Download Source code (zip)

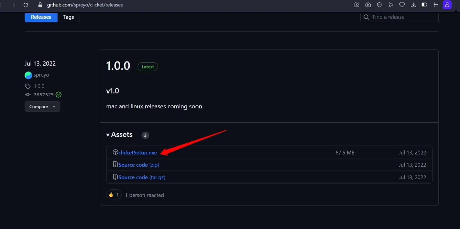[139, 165]
